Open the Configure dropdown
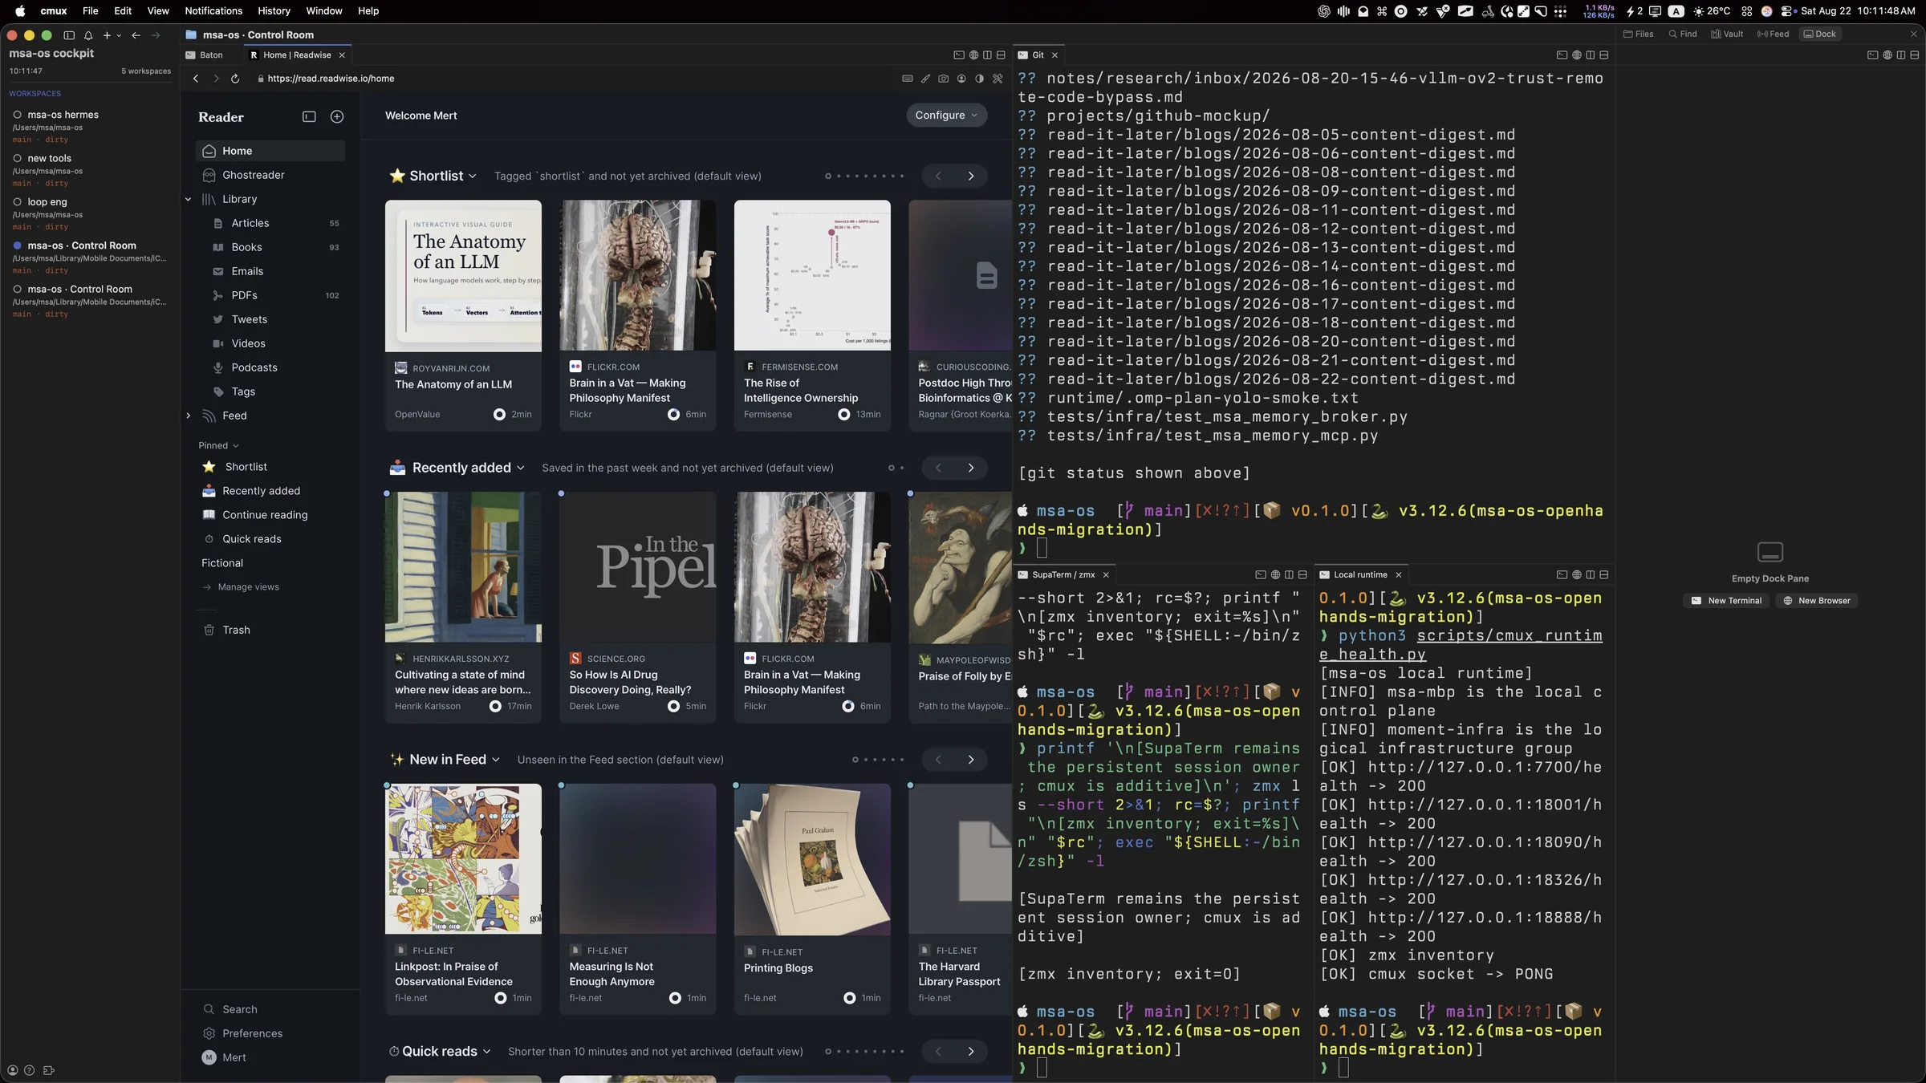 pos(946,116)
